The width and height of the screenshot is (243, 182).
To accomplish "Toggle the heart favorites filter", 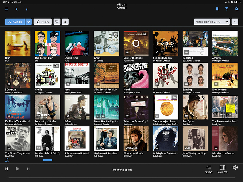I will click(57, 22).
